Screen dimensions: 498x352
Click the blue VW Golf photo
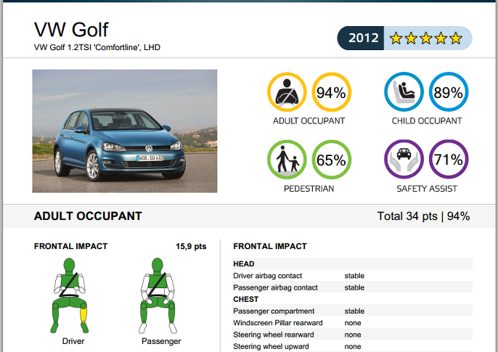coord(125,131)
